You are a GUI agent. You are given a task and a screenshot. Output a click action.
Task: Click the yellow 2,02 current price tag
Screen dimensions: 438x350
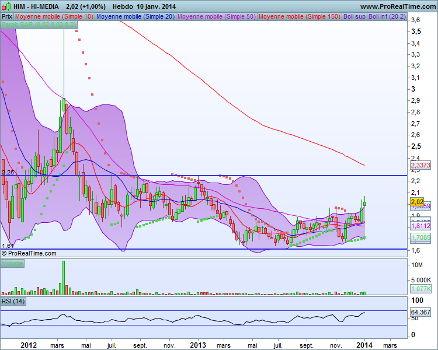417,202
